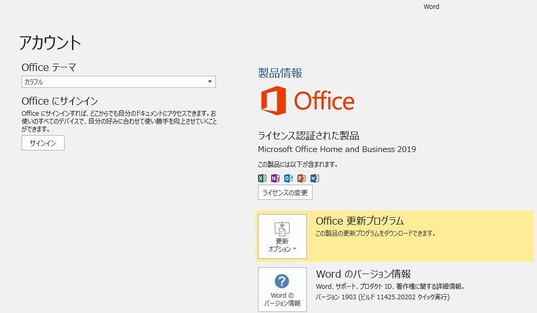Click the text Microsoft Office Home and Business 2019
The width and height of the screenshot is (537, 313).
(x=337, y=149)
